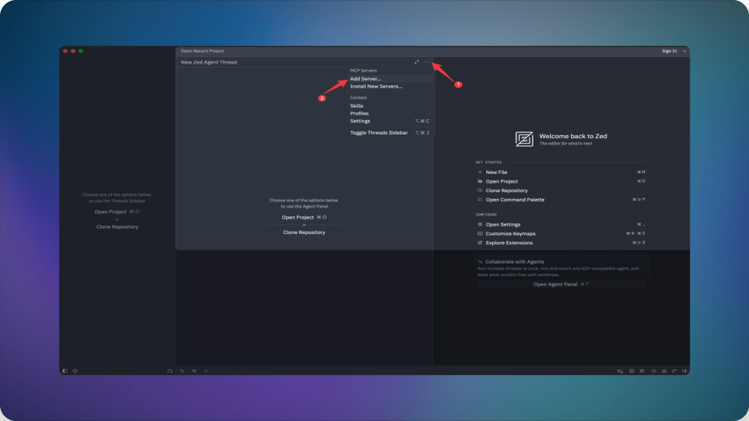749x421 pixels.
Task: Click Open Command Palette
Action: [x=561, y=200]
